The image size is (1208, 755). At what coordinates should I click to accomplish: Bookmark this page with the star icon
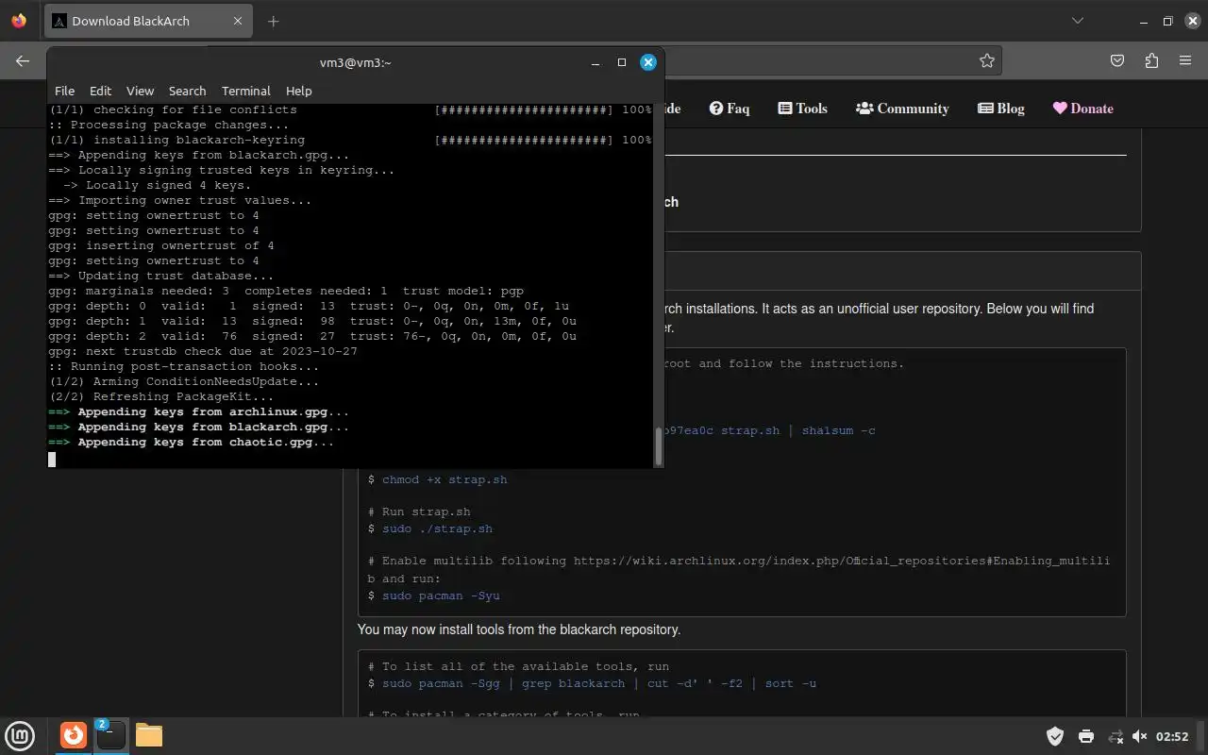987,60
